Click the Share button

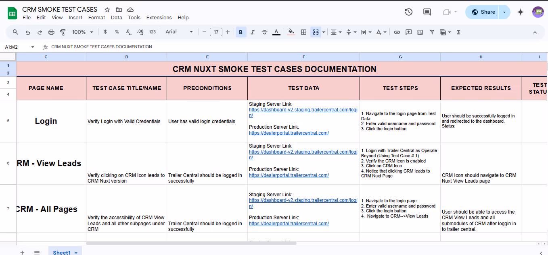click(x=483, y=12)
